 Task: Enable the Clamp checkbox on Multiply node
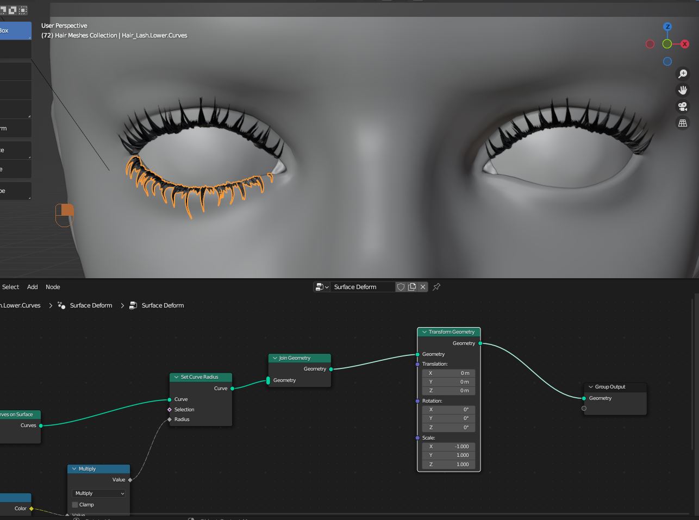click(75, 505)
